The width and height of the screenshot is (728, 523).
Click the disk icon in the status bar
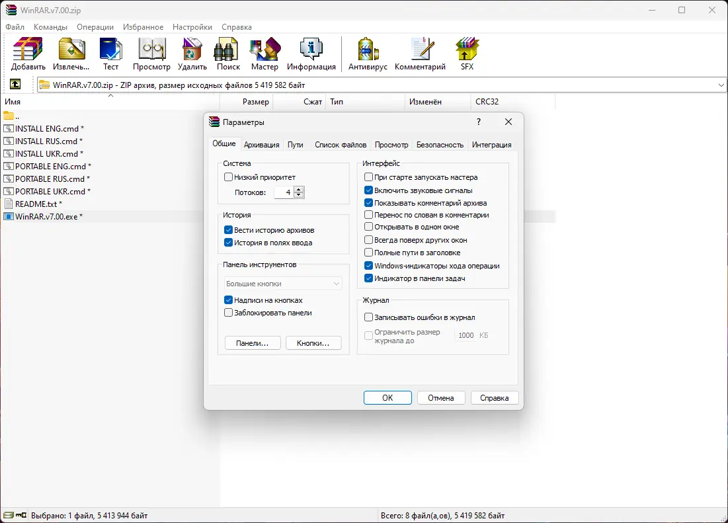(8, 515)
